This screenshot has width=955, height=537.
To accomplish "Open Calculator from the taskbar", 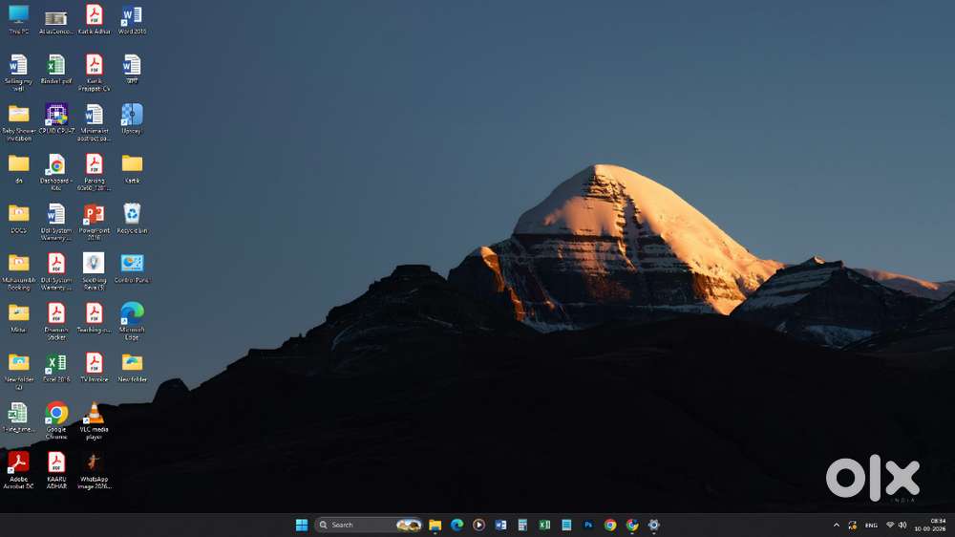I will click(x=522, y=525).
